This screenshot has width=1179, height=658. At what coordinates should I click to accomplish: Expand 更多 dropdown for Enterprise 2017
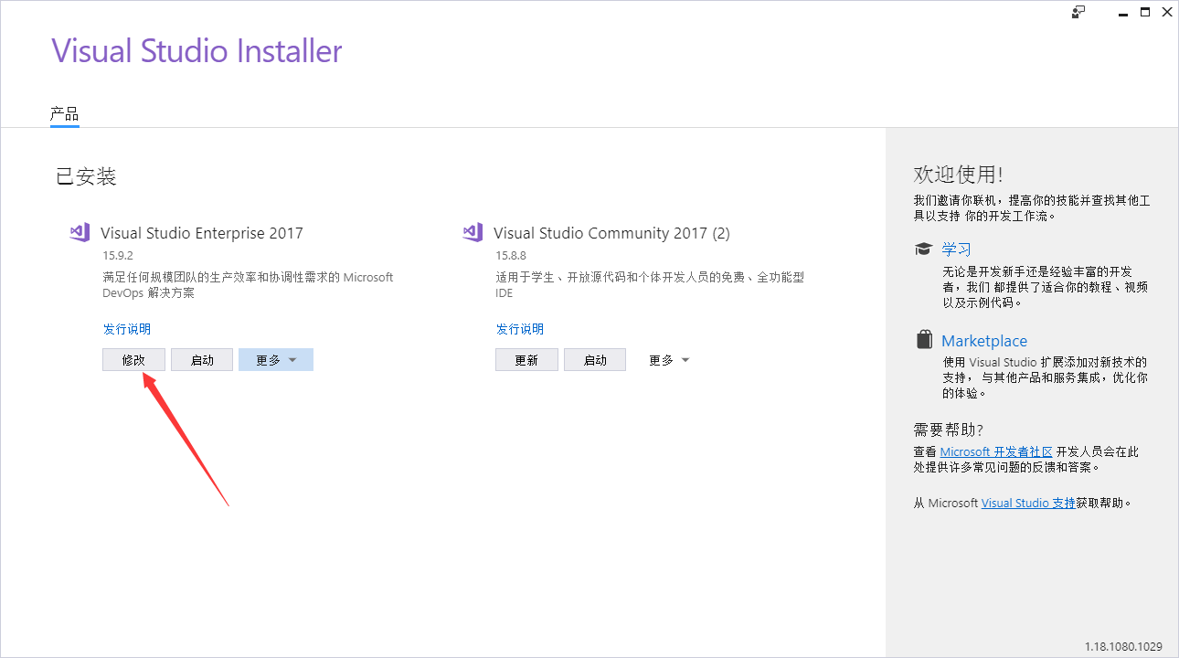tap(276, 360)
